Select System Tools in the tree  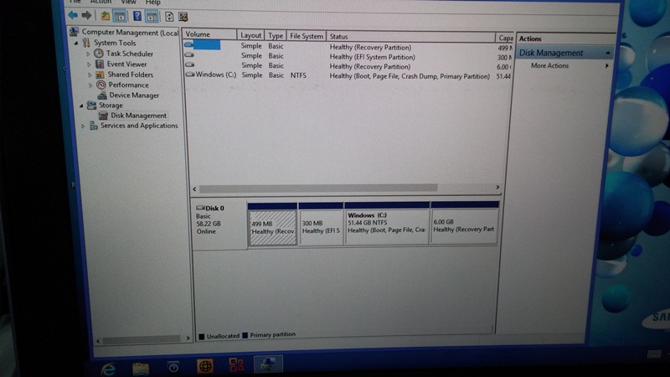coord(115,43)
